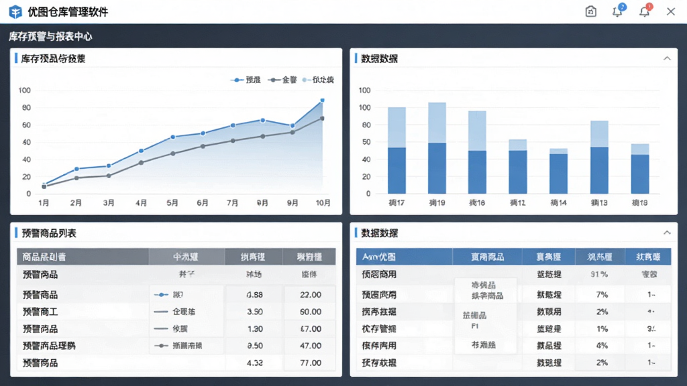687x386 pixels.
Task: Collapse the top right bar chart panel
Action: point(667,58)
